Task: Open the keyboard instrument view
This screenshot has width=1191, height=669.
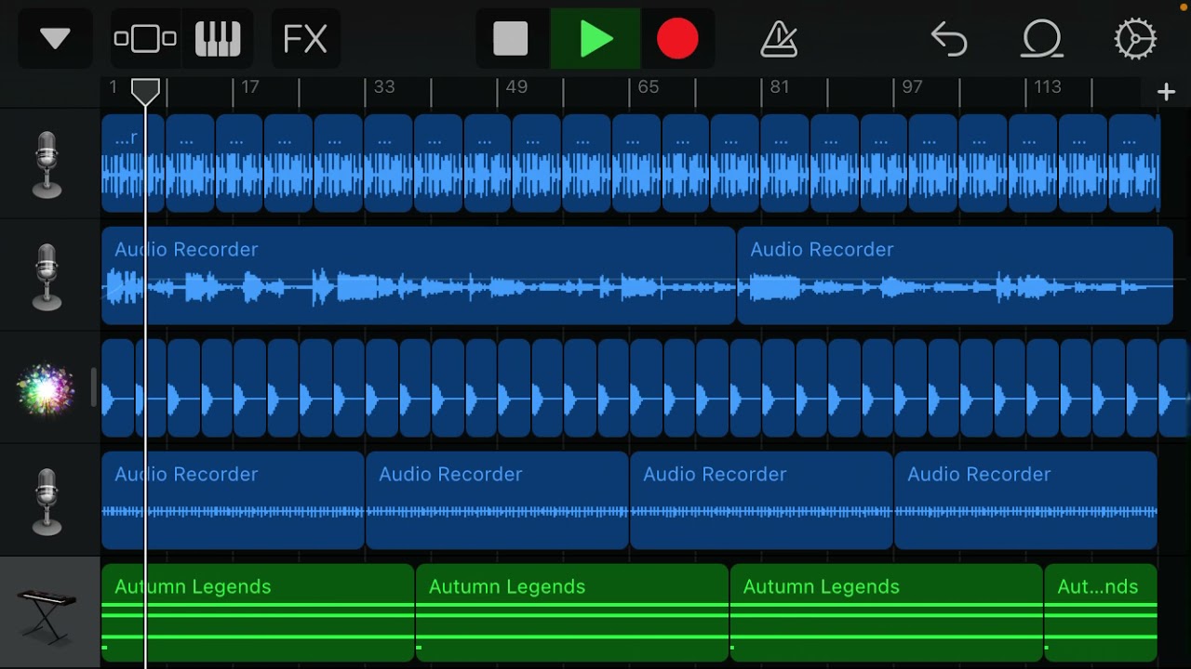Action: (218, 39)
